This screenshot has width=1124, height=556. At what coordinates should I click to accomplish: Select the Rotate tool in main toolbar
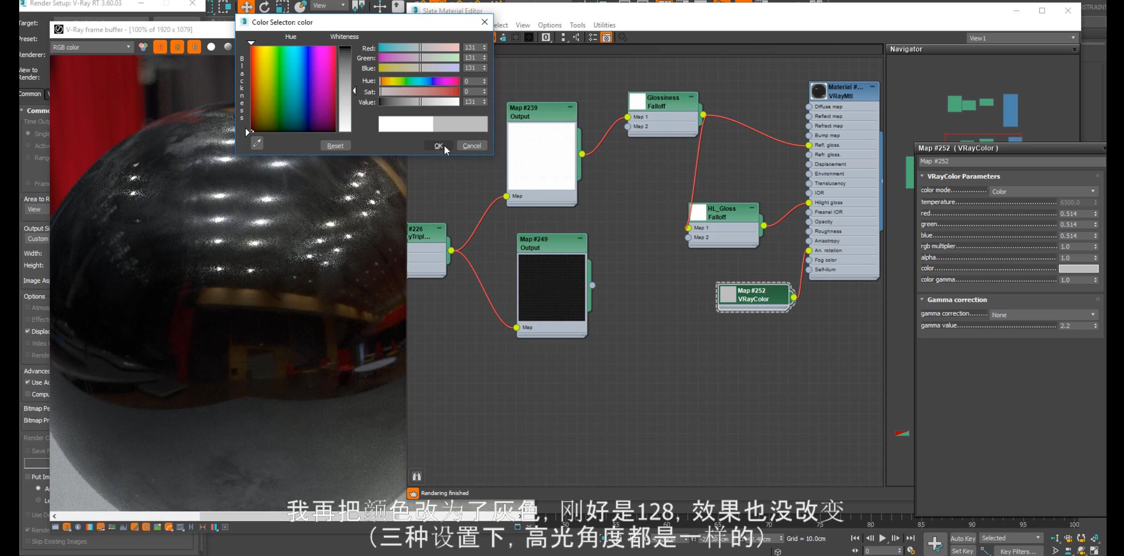click(x=265, y=6)
